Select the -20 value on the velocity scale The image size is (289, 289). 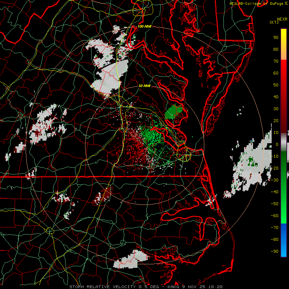275,168
